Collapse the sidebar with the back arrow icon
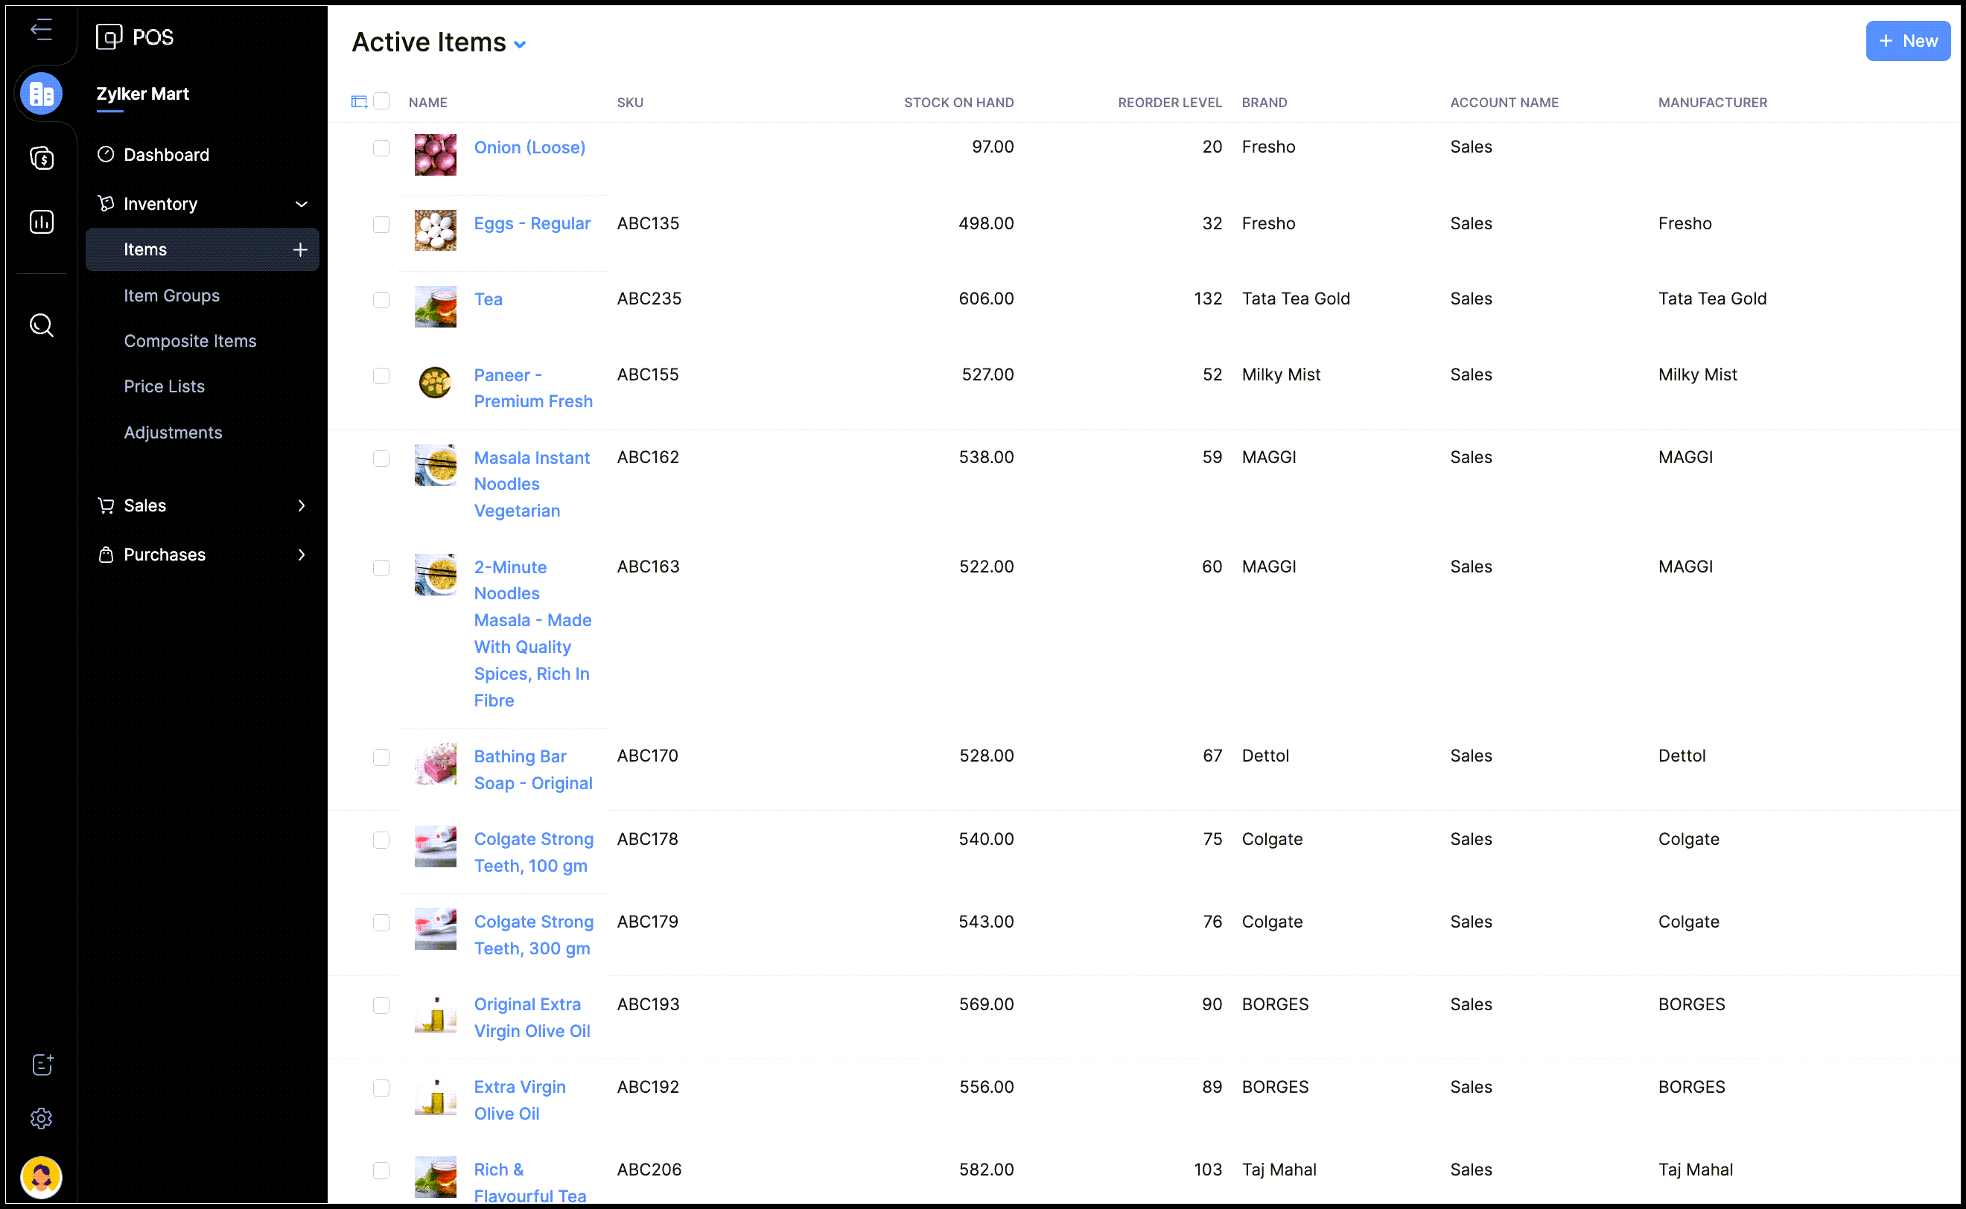 click(41, 31)
